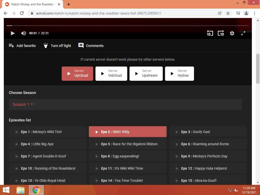Rewind 10 seconds in the player
The height and width of the screenshot is (195, 260).
210,33
